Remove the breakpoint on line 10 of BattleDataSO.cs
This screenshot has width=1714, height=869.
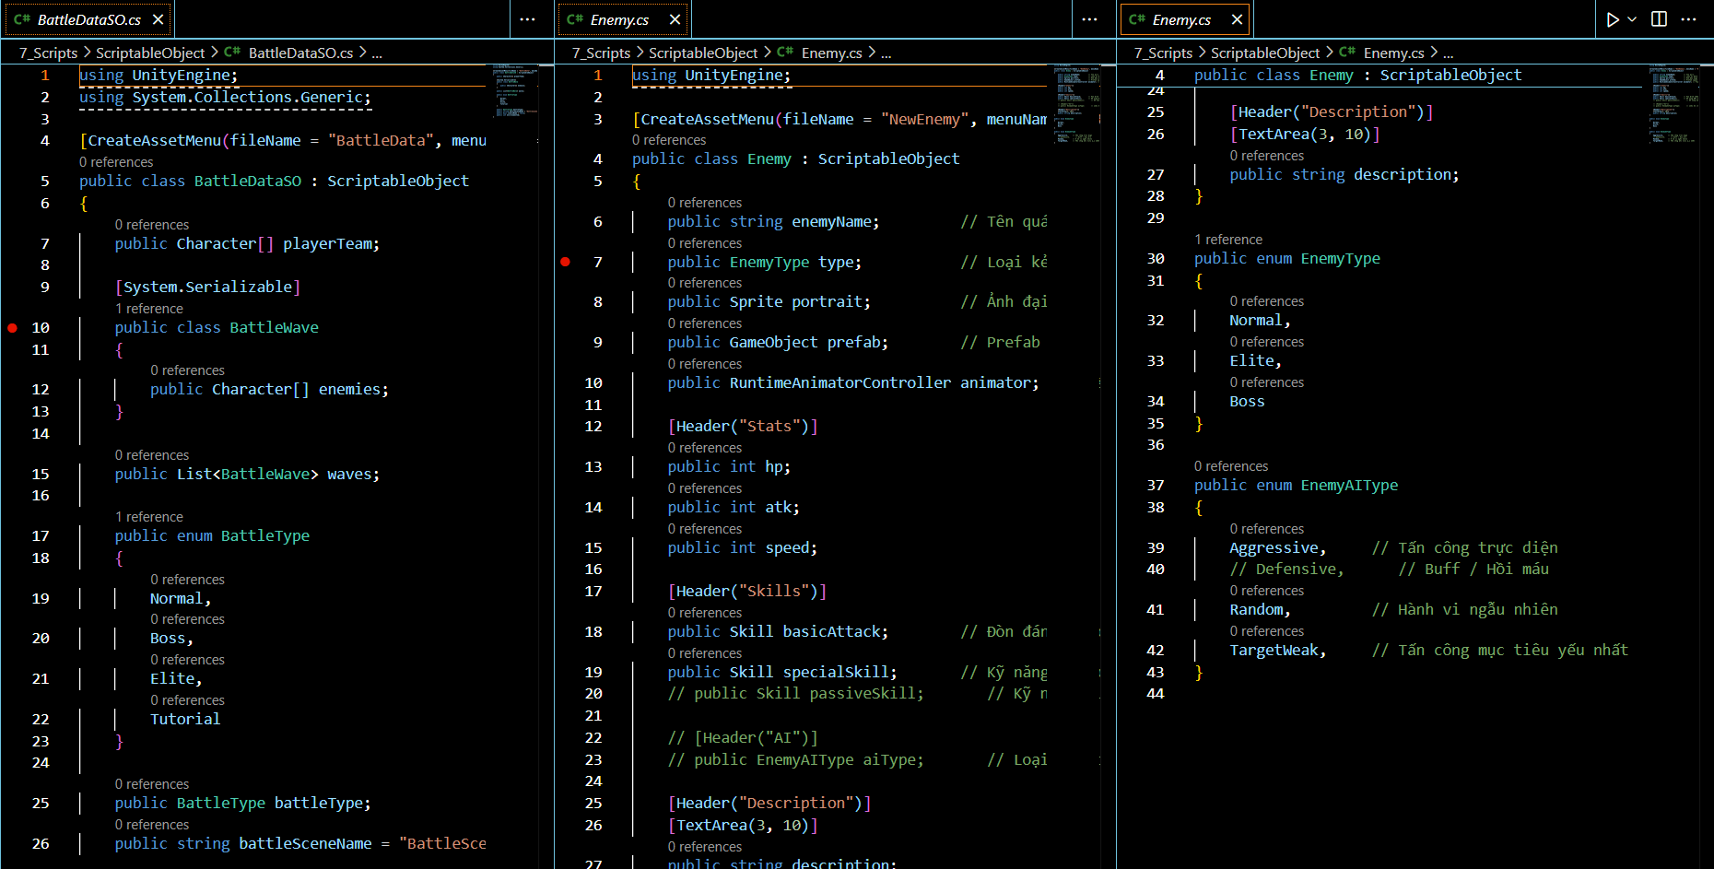click(13, 328)
